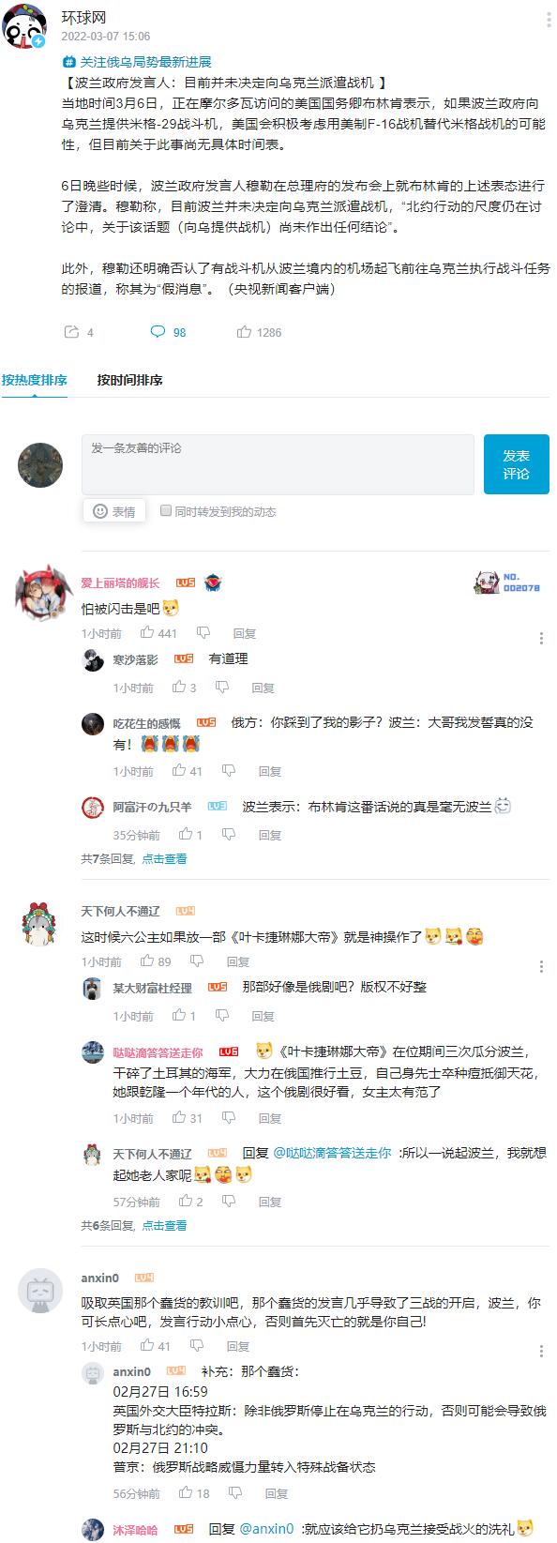557x1543 pixels.
Task: Open the post options chevron at top right
Action: coord(546,20)
